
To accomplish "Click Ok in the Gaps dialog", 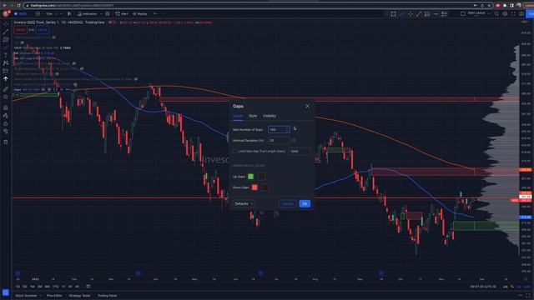I will [305, 203].
